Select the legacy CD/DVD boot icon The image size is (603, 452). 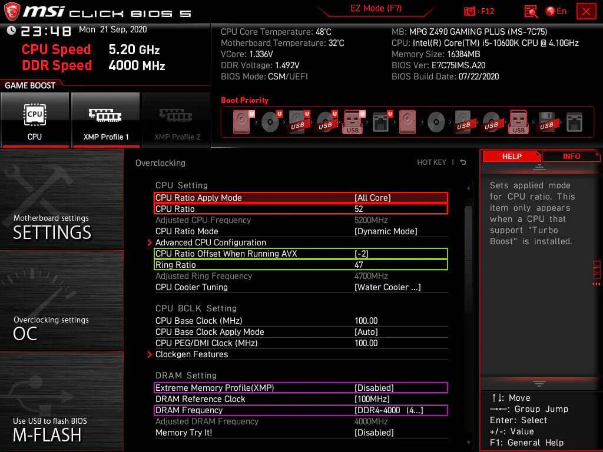(436, 122)
